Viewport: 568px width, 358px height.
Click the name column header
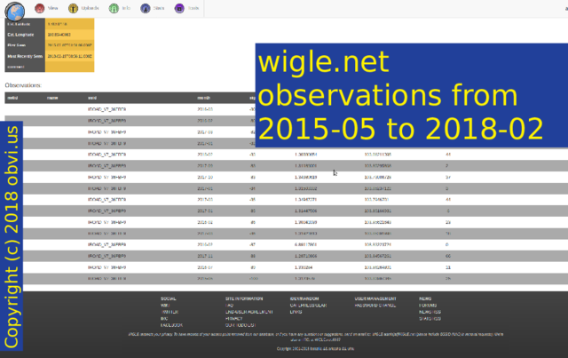coord(52,98)
